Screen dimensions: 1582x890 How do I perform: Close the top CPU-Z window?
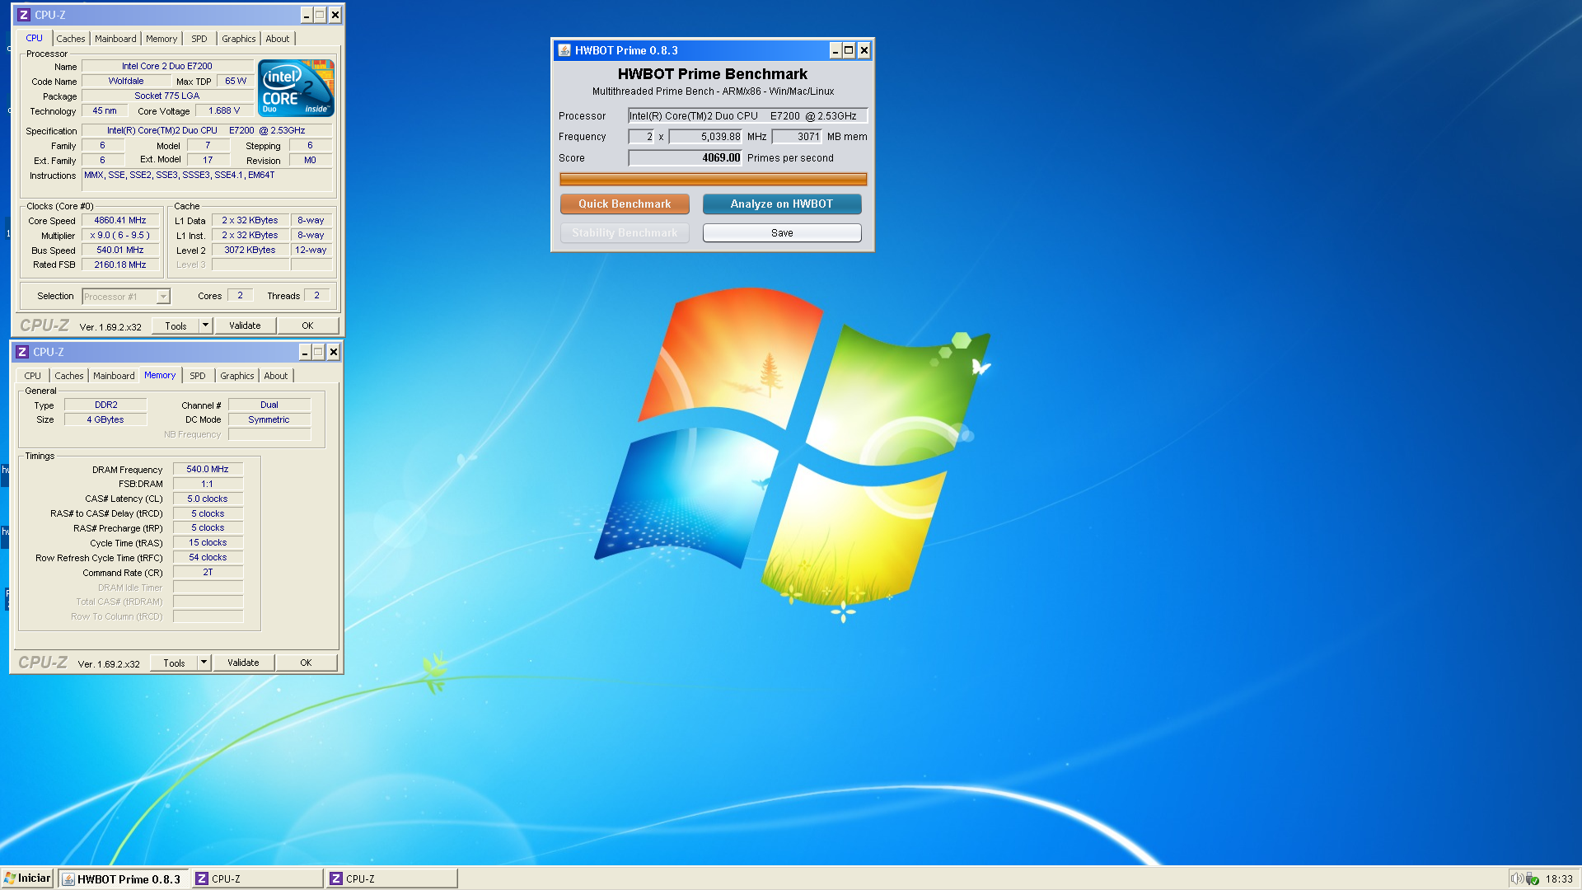click(x=335, y=15)
